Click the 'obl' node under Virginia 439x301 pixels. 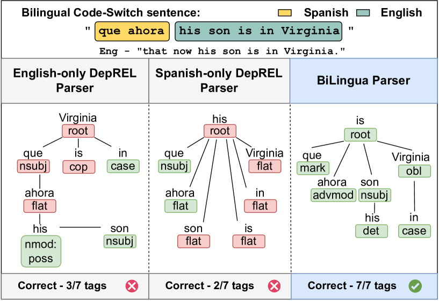[x=414, y=171]
